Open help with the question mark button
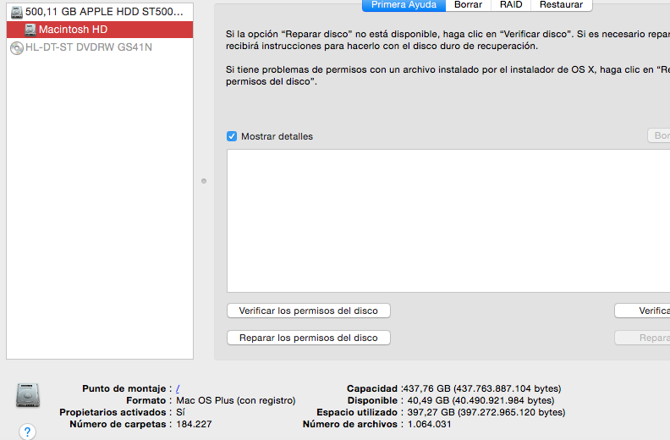This screenshot has width=670, height=440. [x=27, y=432]
